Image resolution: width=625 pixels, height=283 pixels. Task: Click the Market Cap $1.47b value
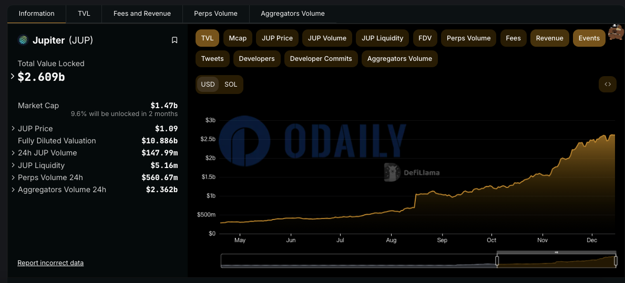point(164,106)
